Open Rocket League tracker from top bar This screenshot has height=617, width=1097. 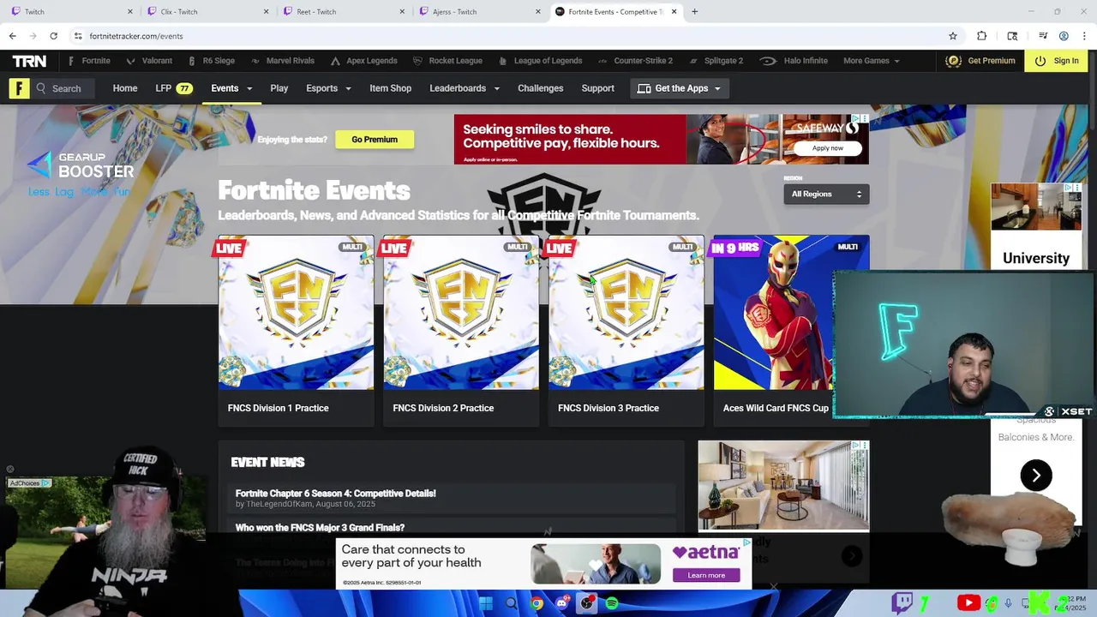click(x=447, y=61)
